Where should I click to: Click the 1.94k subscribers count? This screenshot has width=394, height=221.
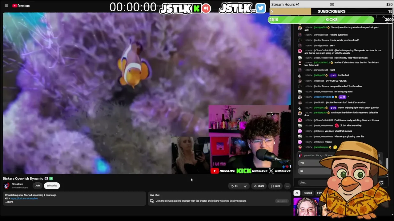point(20,188)
